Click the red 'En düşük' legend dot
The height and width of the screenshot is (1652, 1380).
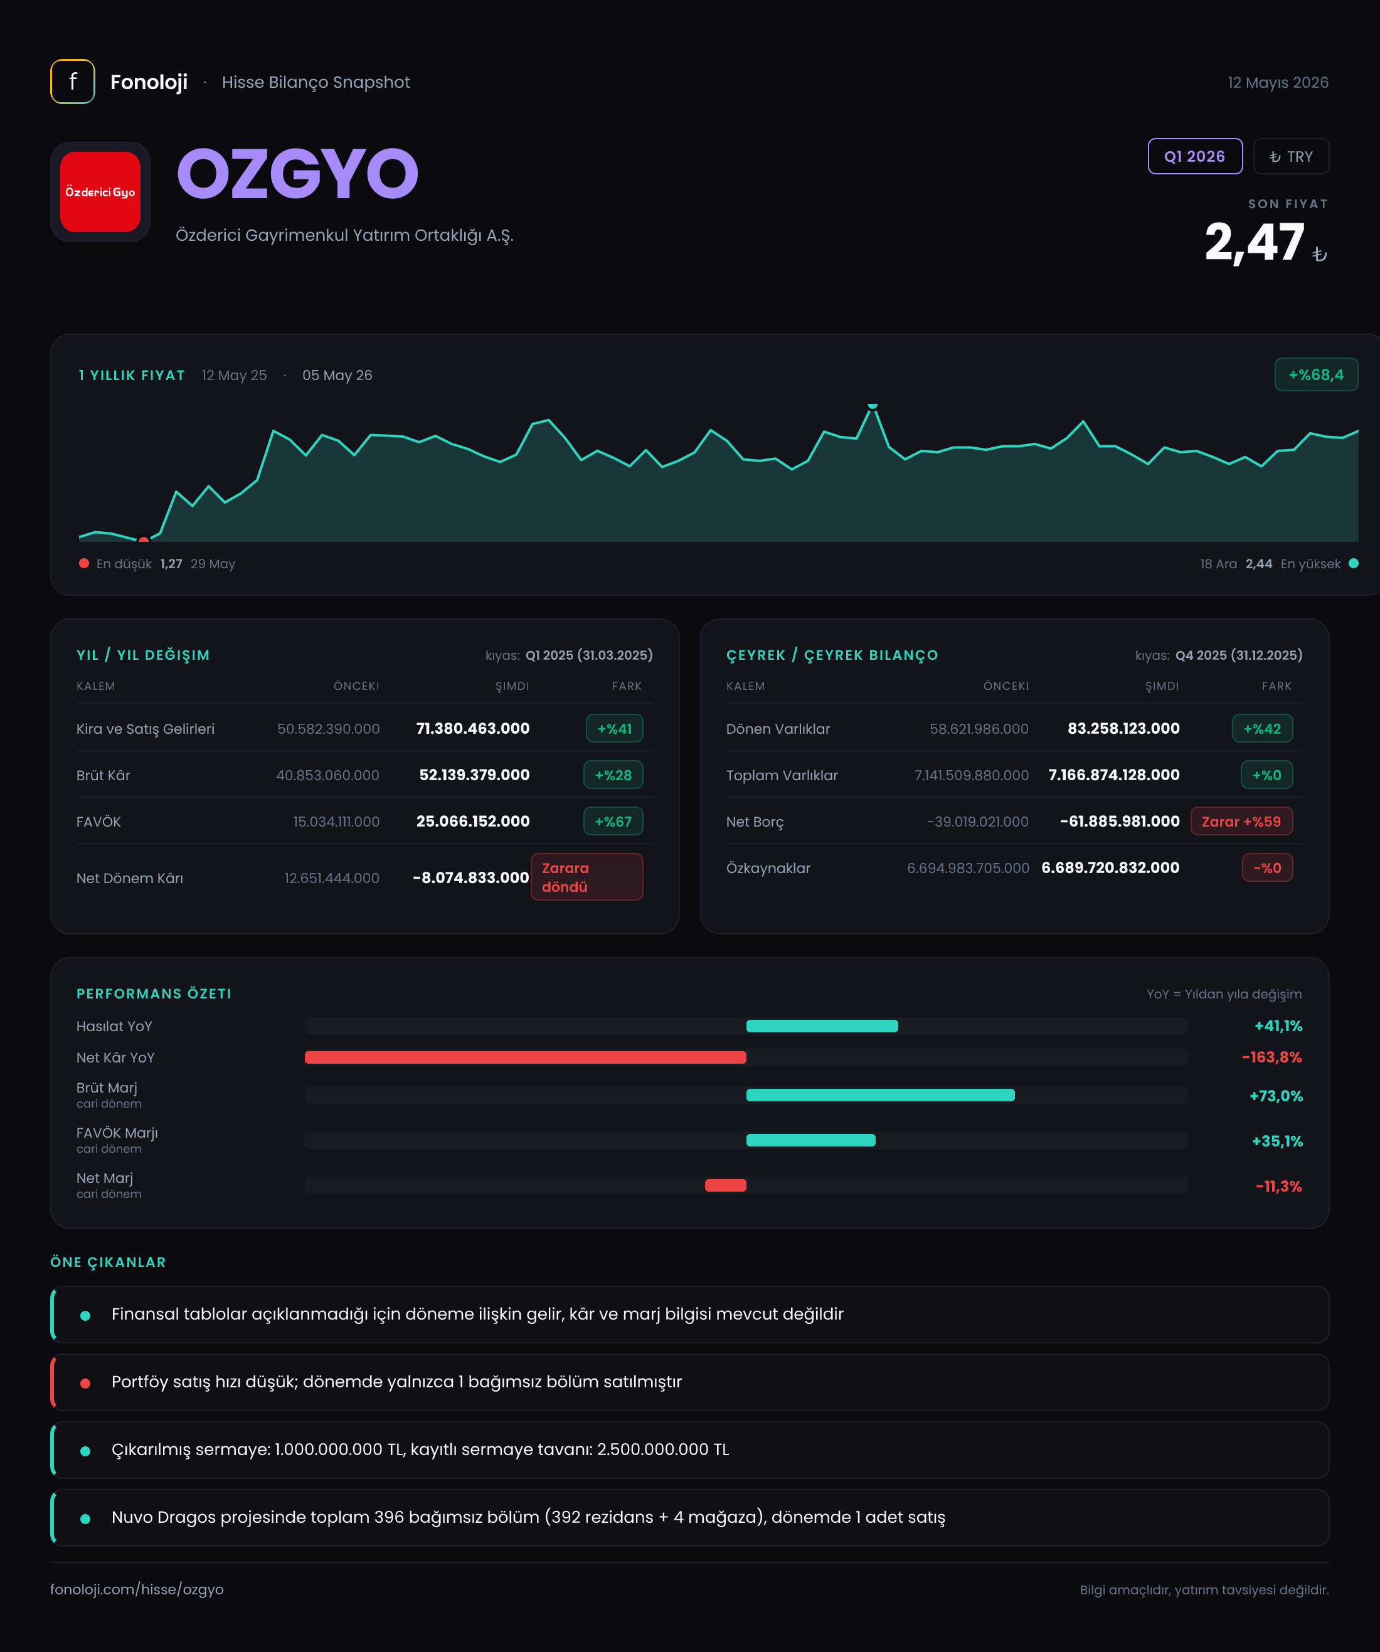click(84, 563)
